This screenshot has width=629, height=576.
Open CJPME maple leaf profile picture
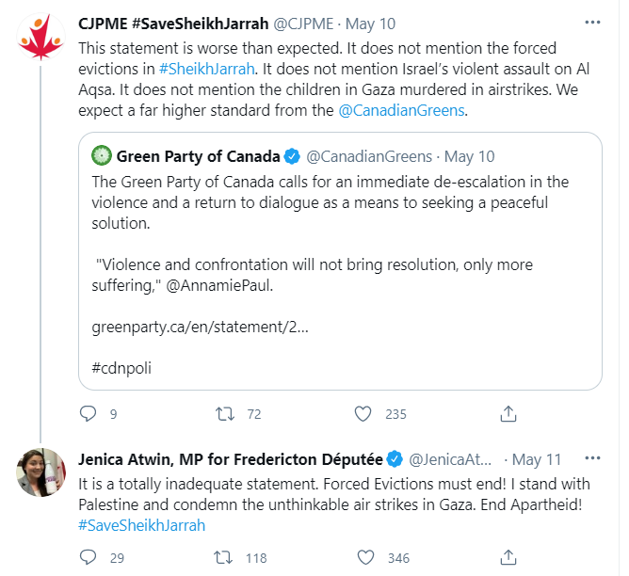pos(40,37)
